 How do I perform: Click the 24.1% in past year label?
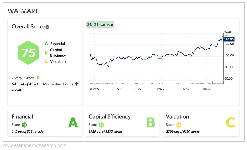(100, 24)
